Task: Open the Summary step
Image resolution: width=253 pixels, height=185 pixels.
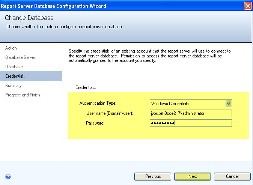Action: [14, 86]
